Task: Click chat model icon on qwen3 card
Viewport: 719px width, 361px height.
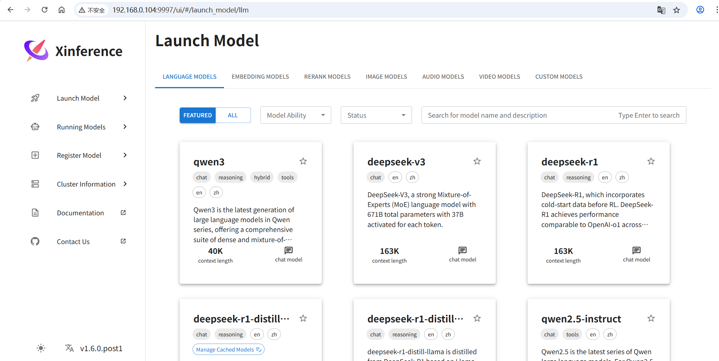Action: pos(289,251)
